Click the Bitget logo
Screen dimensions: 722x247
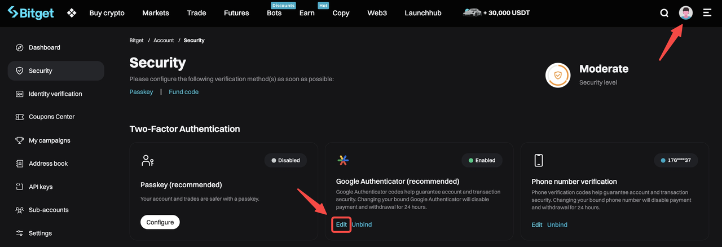pyautogui.click(x=30, y=12)
